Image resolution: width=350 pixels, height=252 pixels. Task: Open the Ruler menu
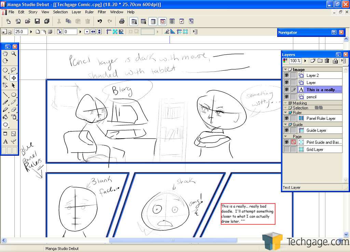(x=89, y=12)
